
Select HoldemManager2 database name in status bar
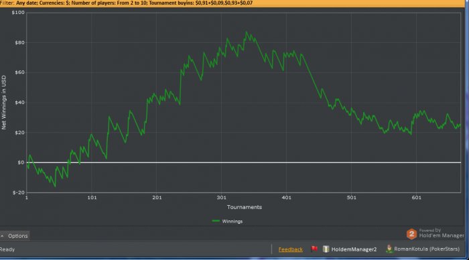coord(354,249)
